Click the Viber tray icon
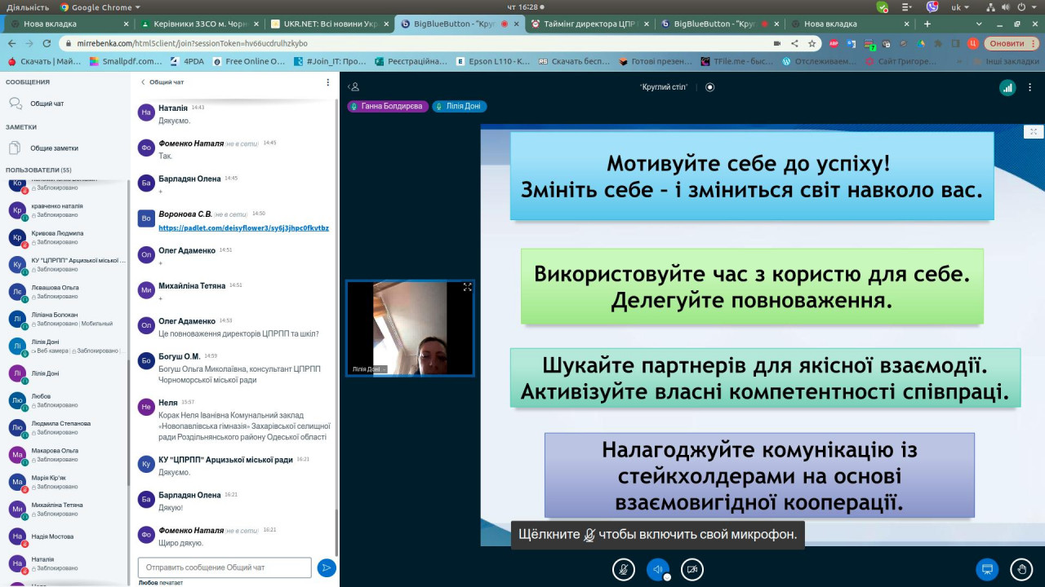 [932, 7]
